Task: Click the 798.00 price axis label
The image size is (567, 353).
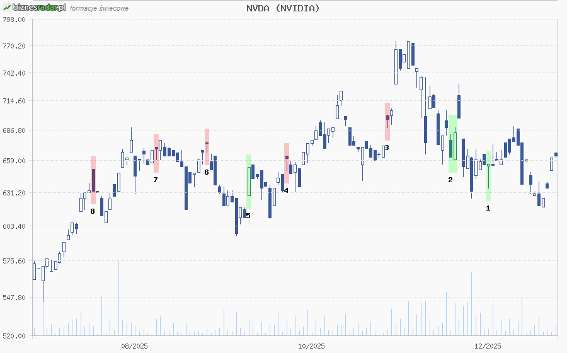Action: tap(14, 20)
